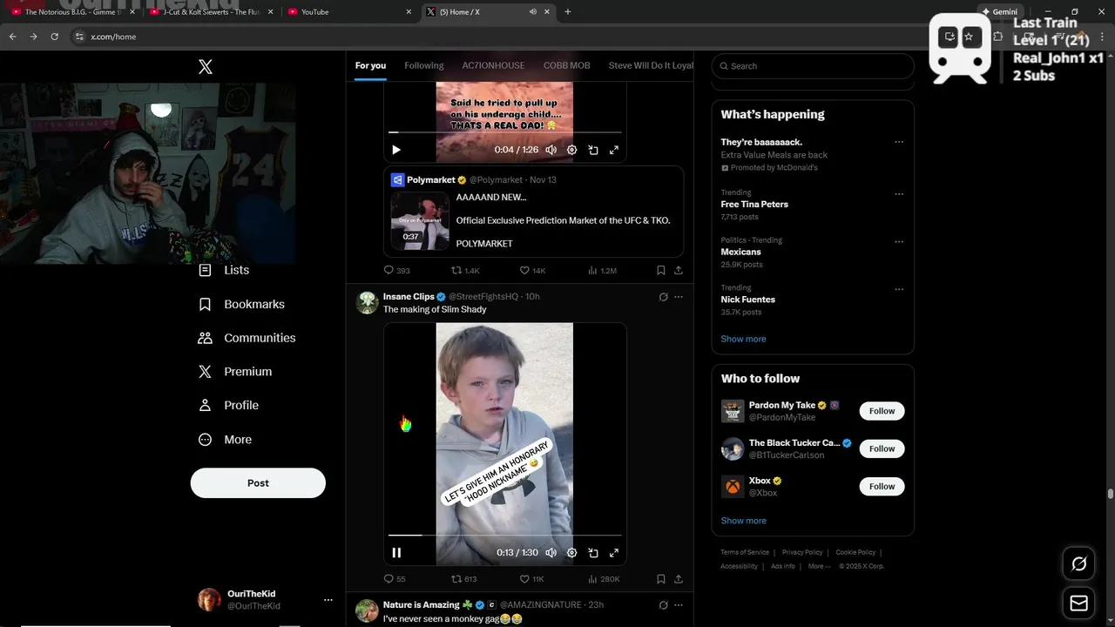This screenshot has height=627, width=1115.
Task: Open the Messages floating button
Action: coord(1079,603)
